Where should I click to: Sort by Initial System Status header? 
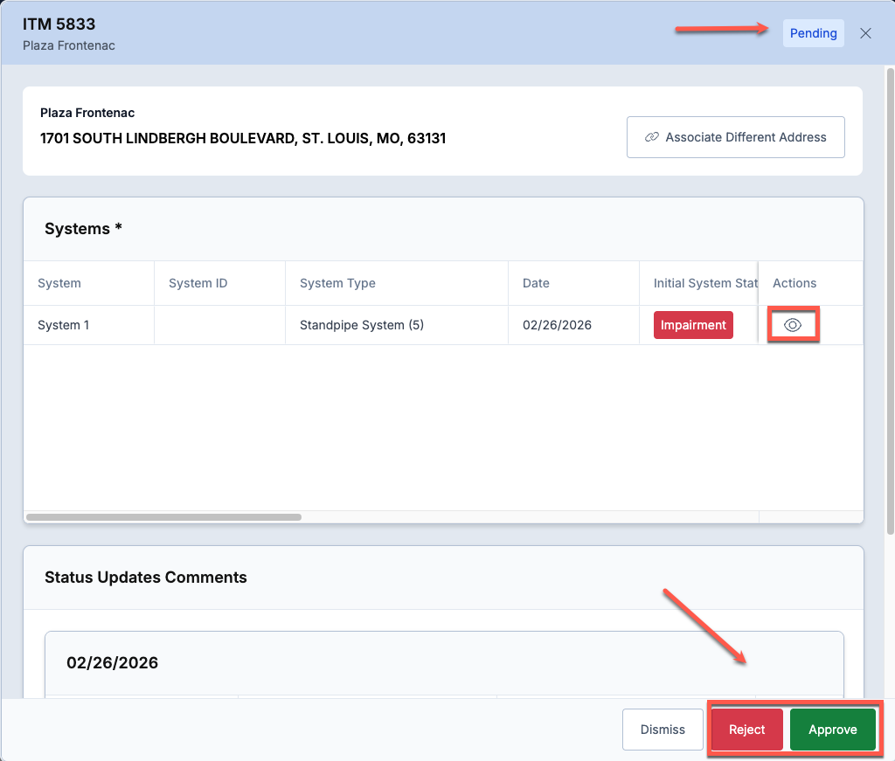pos(698,283)
